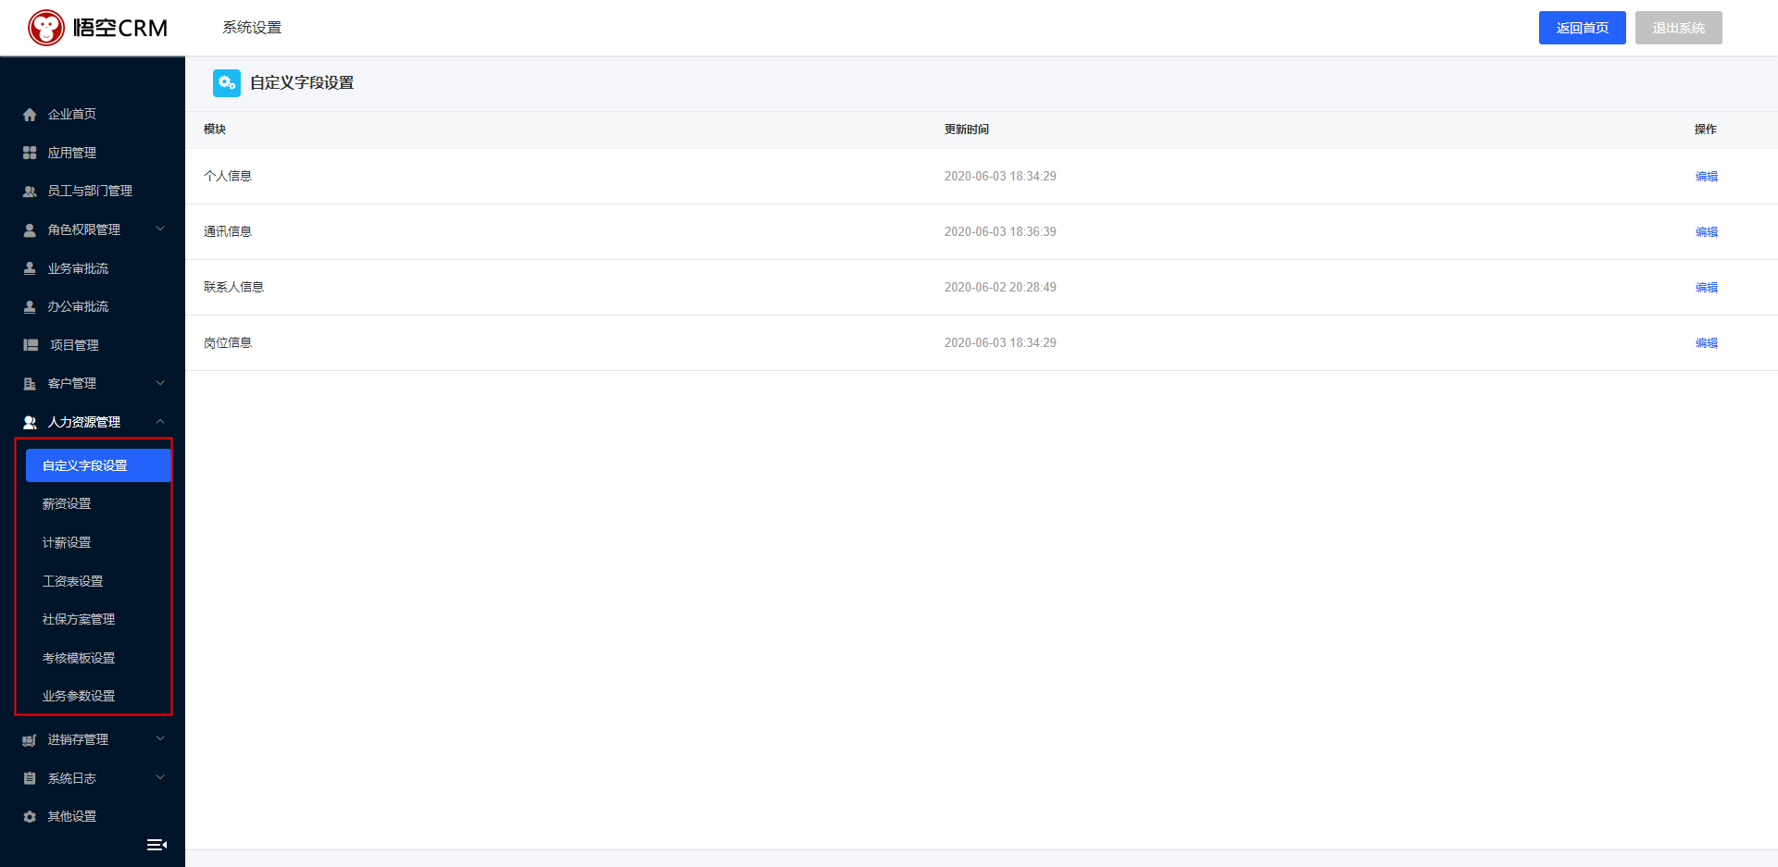Click the 操作 column header
Viewport: 1778px width, 867px height.
pos(1706,130)
